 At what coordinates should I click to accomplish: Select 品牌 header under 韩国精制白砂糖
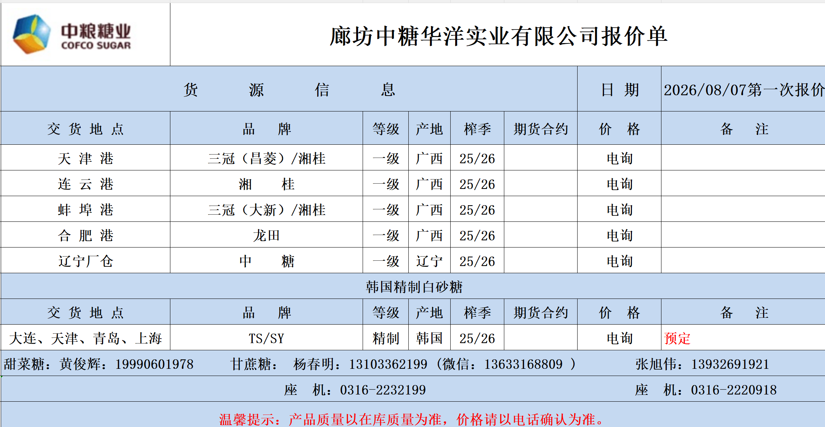(266, 312)
